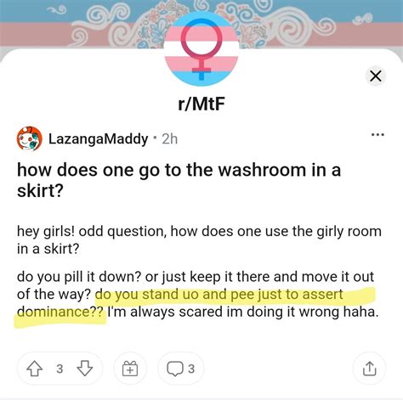Downvote the washroom skirt post
This screenshot has width=403, height=400.
pos(85,369)
